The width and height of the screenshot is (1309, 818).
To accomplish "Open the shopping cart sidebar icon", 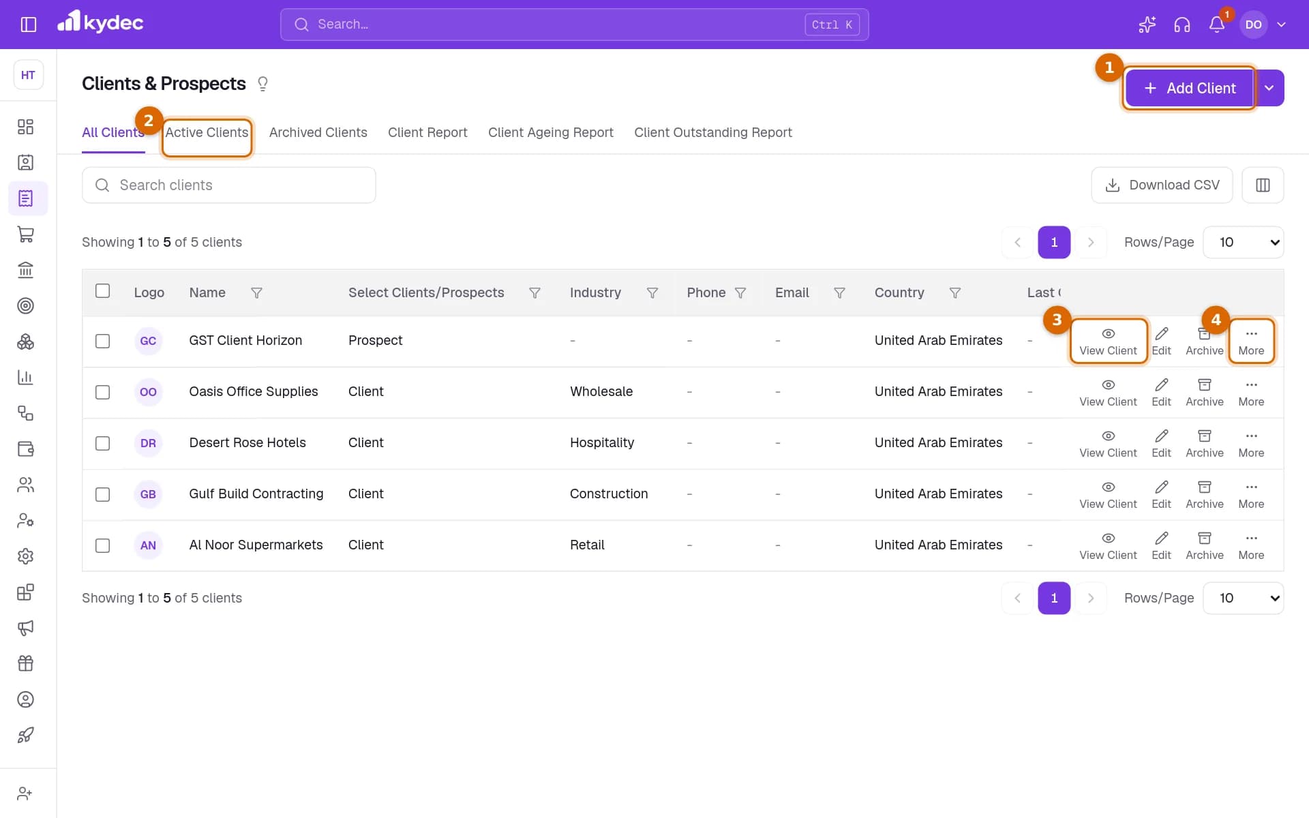I will click(25, 234).
